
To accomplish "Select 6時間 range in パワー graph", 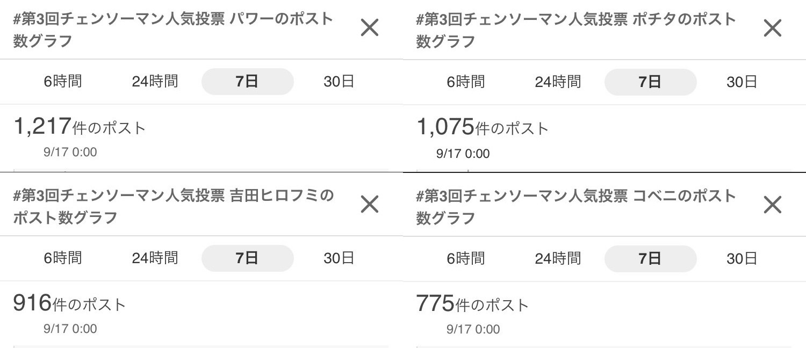I will pos(63,82).
